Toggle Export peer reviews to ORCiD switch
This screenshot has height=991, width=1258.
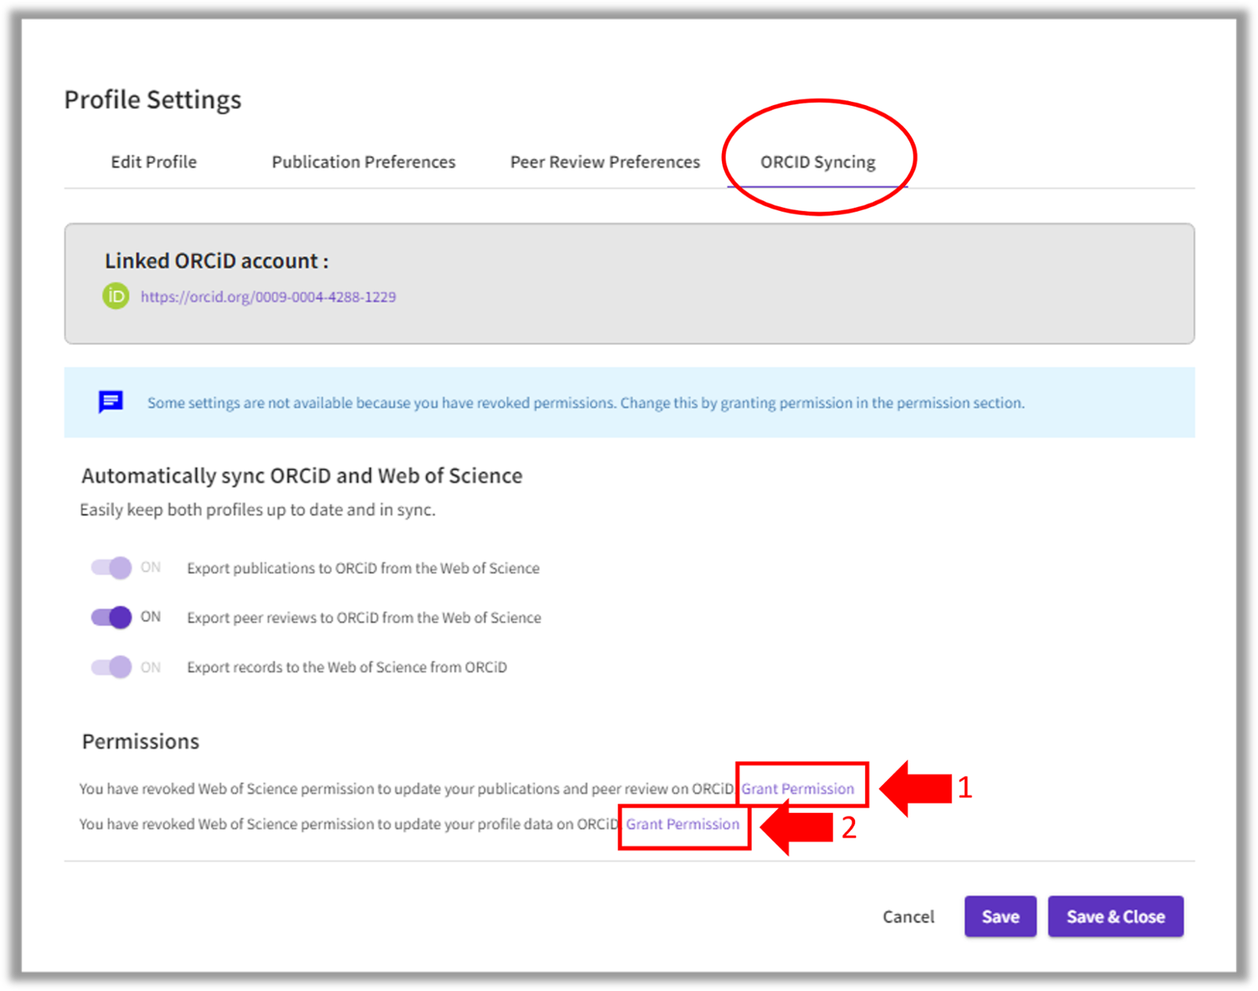click(x=111, y=617)
